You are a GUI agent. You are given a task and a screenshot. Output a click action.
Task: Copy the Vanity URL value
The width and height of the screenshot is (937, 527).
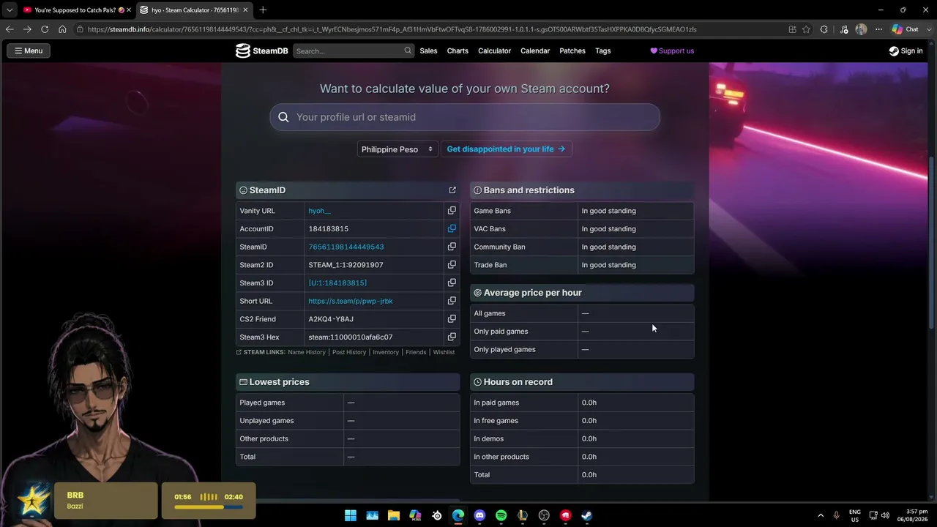click(452, 211)
